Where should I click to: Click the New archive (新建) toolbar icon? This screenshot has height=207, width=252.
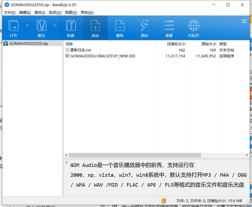(x=71, y=26)
